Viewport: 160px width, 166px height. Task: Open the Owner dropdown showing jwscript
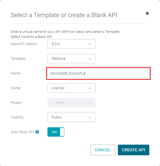pos(71,88)
